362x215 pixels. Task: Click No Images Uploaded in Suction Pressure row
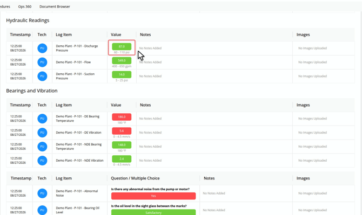(313, 76)
